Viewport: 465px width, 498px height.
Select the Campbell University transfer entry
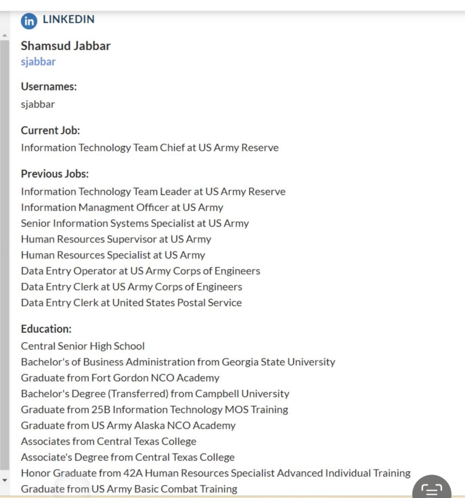click(x=155, y=393)
